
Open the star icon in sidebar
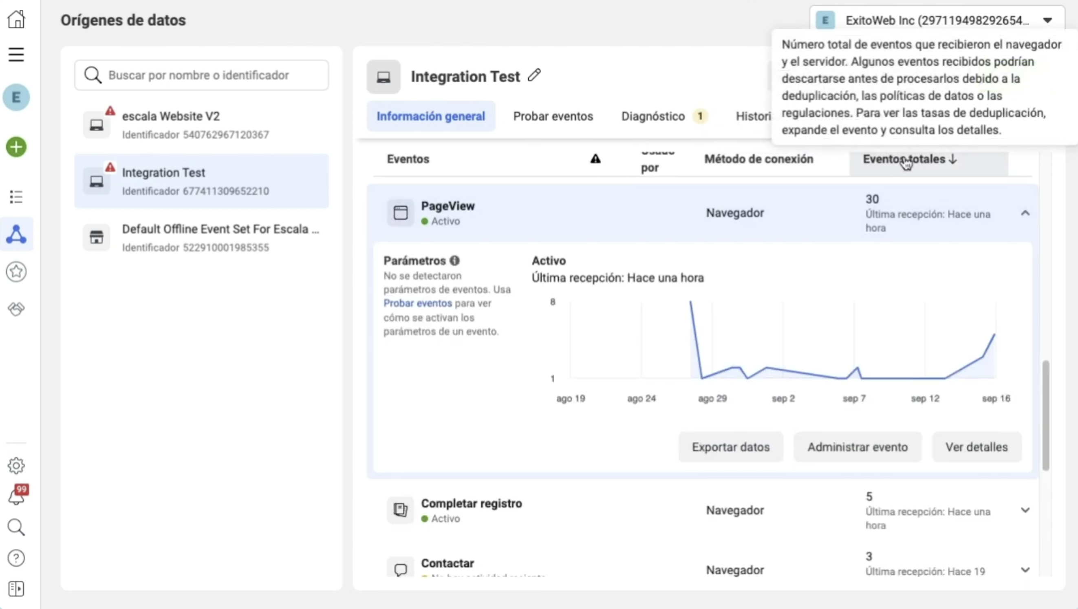(16, 271)
